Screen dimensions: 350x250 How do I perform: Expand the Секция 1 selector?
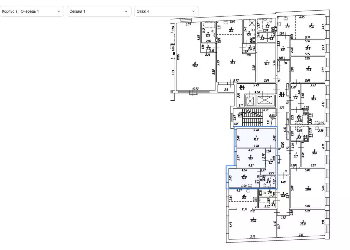point(99,11)
